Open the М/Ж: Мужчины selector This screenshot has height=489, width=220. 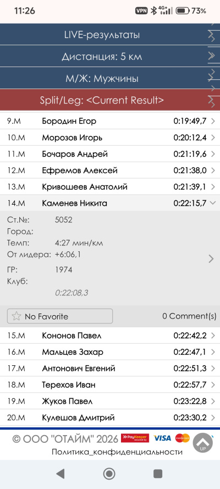point(110,78)
